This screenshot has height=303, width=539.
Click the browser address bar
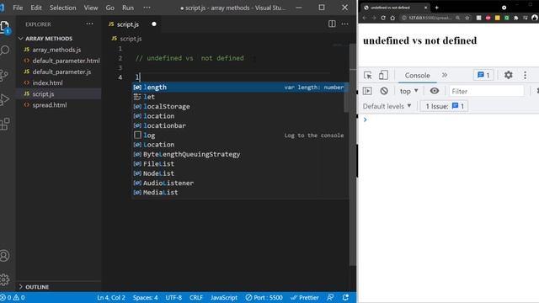pos(430,18)
